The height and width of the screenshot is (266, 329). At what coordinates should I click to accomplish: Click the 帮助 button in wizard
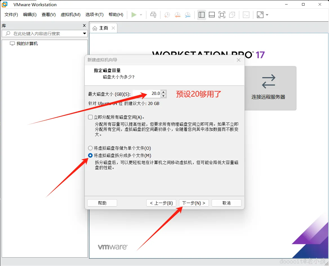pyautogui.click(x=102, y=203)
